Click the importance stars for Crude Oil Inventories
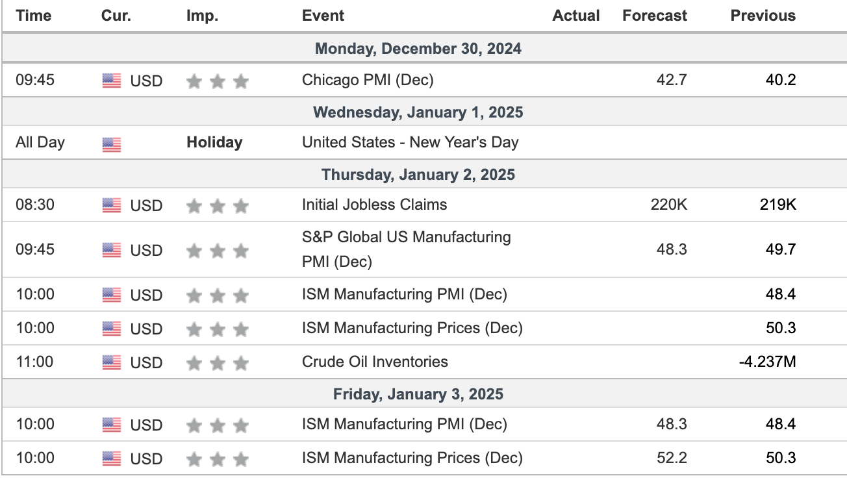Viewport: 847px width, 478px height. 217,362
